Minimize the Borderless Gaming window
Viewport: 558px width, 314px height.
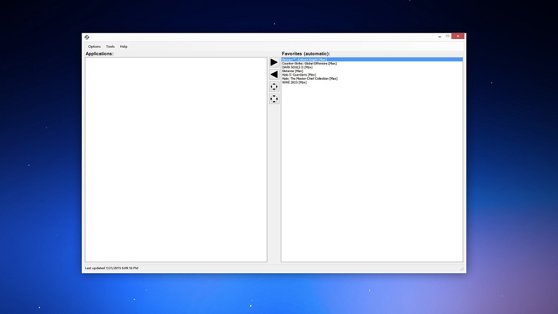pos(439,37)
